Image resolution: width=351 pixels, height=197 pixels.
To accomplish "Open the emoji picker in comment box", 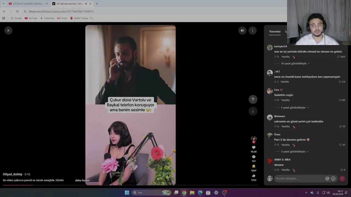I will 333,178.
